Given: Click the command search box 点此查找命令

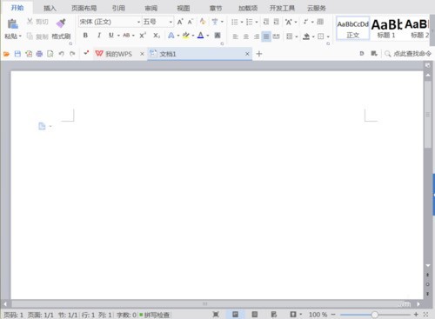Looking at the screenshot, I should pos(408,54).
